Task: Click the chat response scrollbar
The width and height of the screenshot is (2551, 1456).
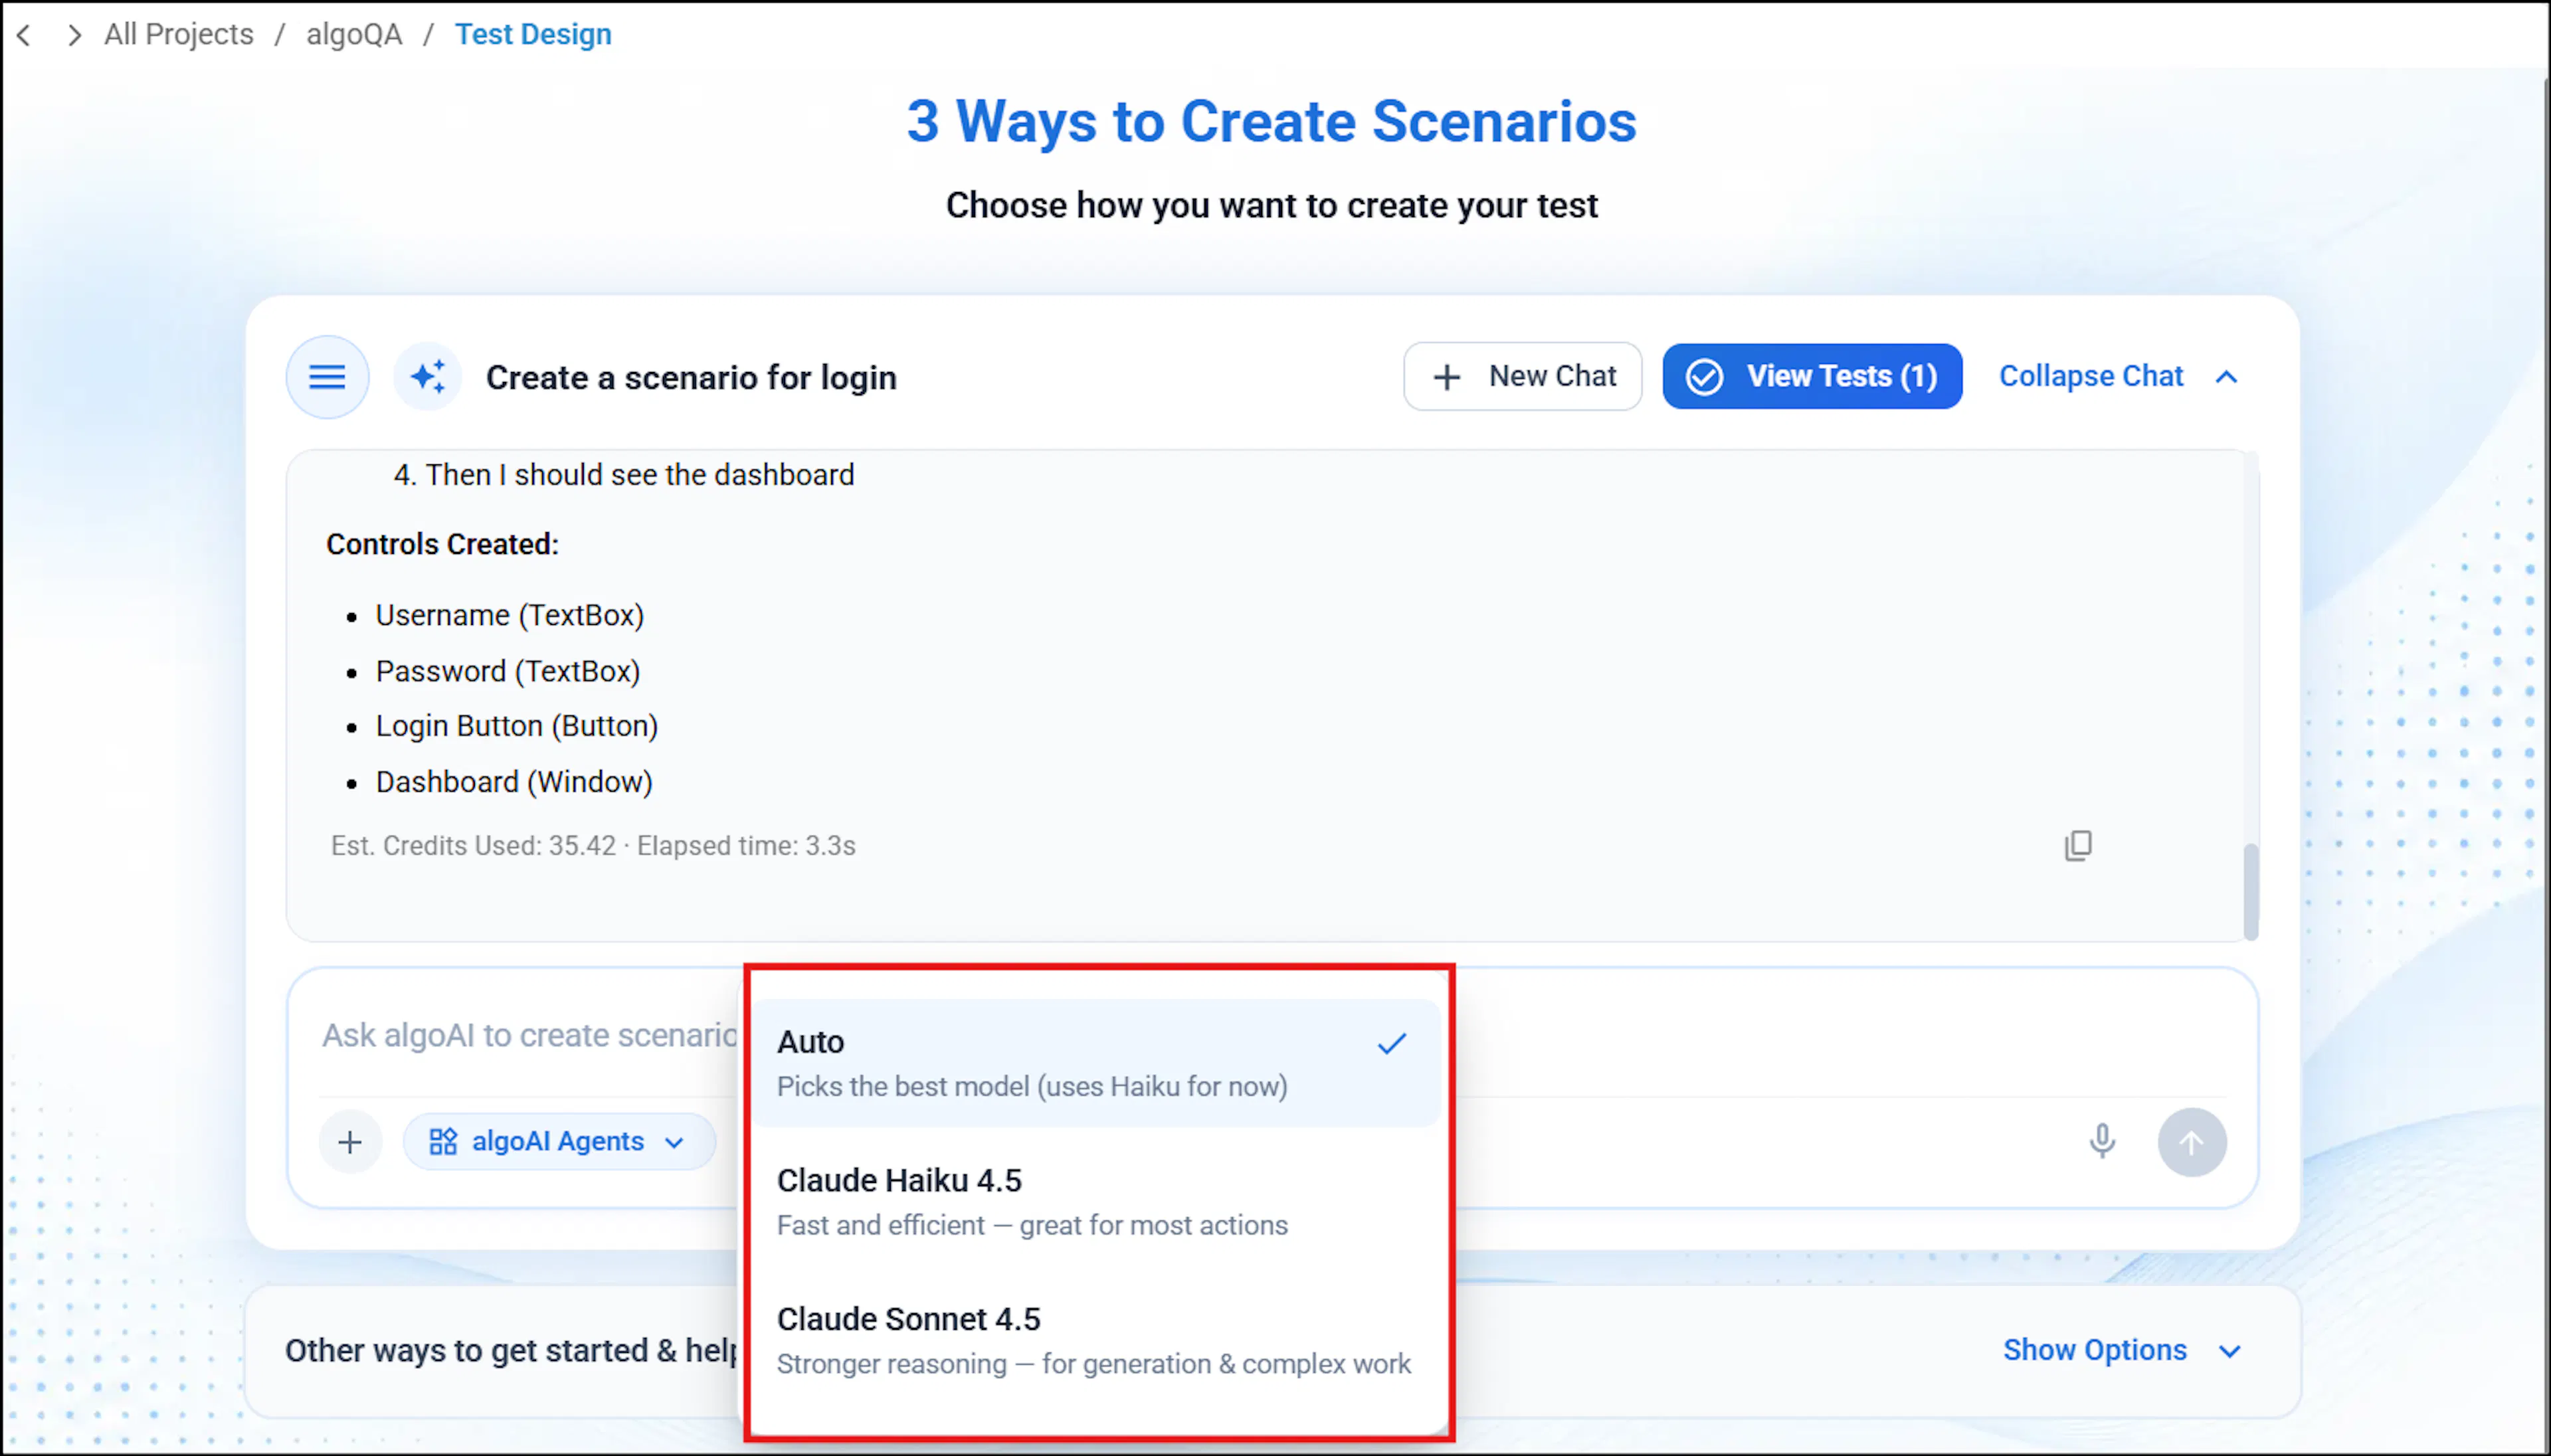Action: (2250, 892)
